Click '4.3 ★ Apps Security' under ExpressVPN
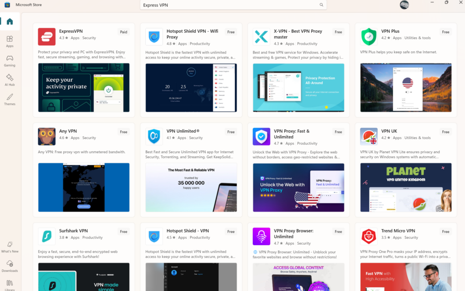This screenshot has height=291, width=465. [x=77, y=38]
